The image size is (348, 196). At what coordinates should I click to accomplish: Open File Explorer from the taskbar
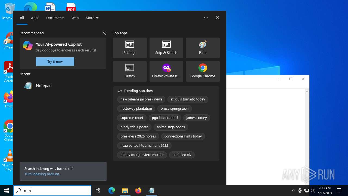[x=125, y=191]
